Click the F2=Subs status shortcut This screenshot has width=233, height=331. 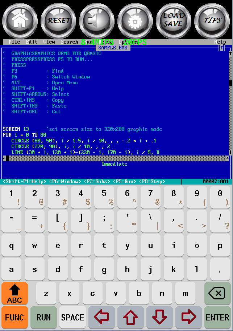click(97, 181)
